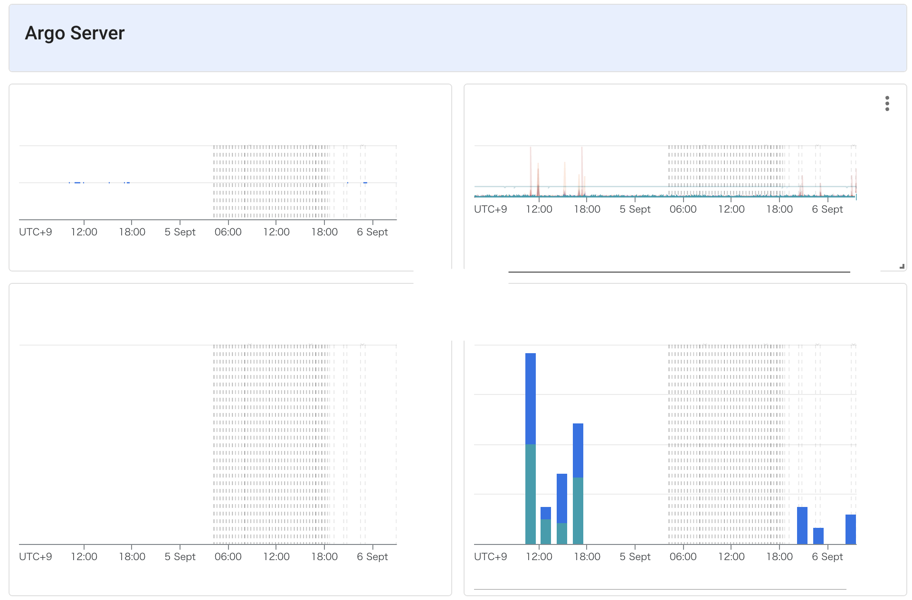Click the blue dash near 6 Sept in dash chart
This screenshot has width=912, height=600.
click(365, 183)
